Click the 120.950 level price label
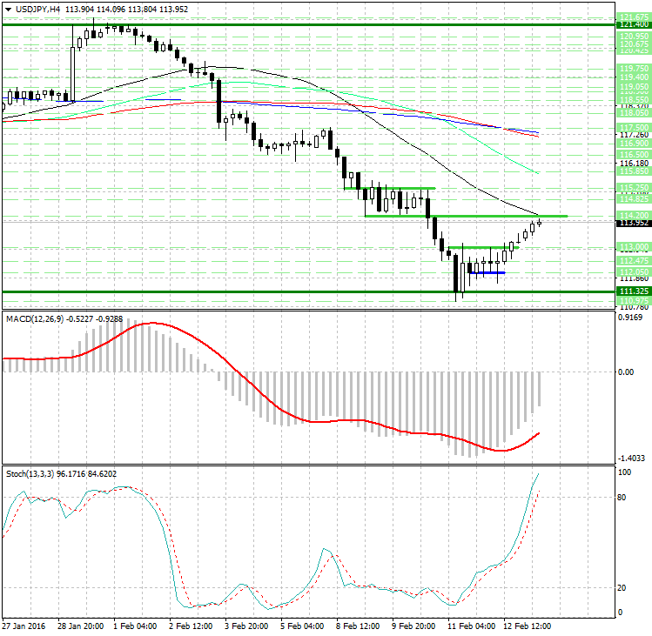The image size is (652, 636). (x=634, y=37)
